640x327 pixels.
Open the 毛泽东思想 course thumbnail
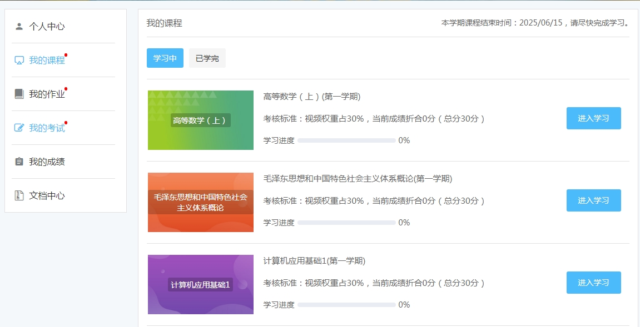click(x=200, y=202)
